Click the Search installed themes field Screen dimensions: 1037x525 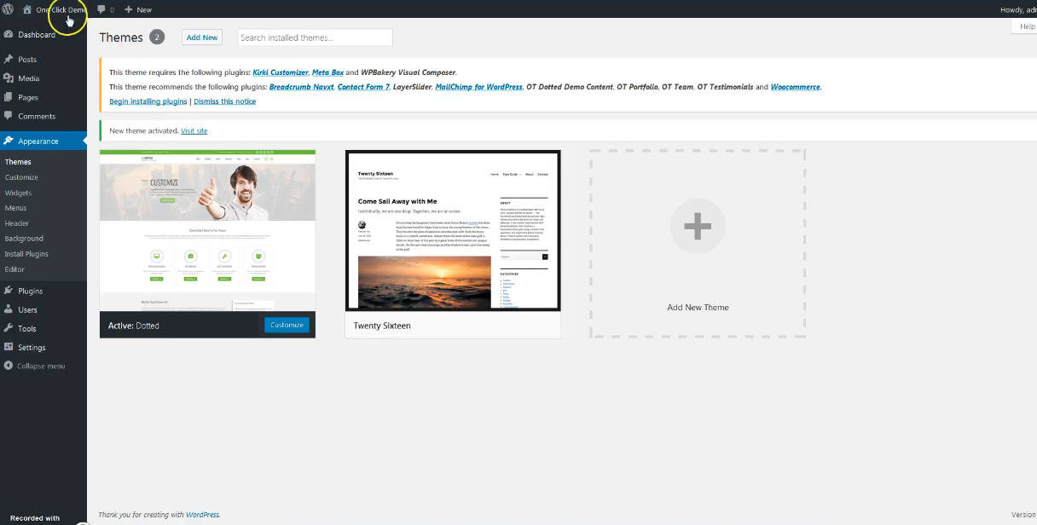(314, 37)
